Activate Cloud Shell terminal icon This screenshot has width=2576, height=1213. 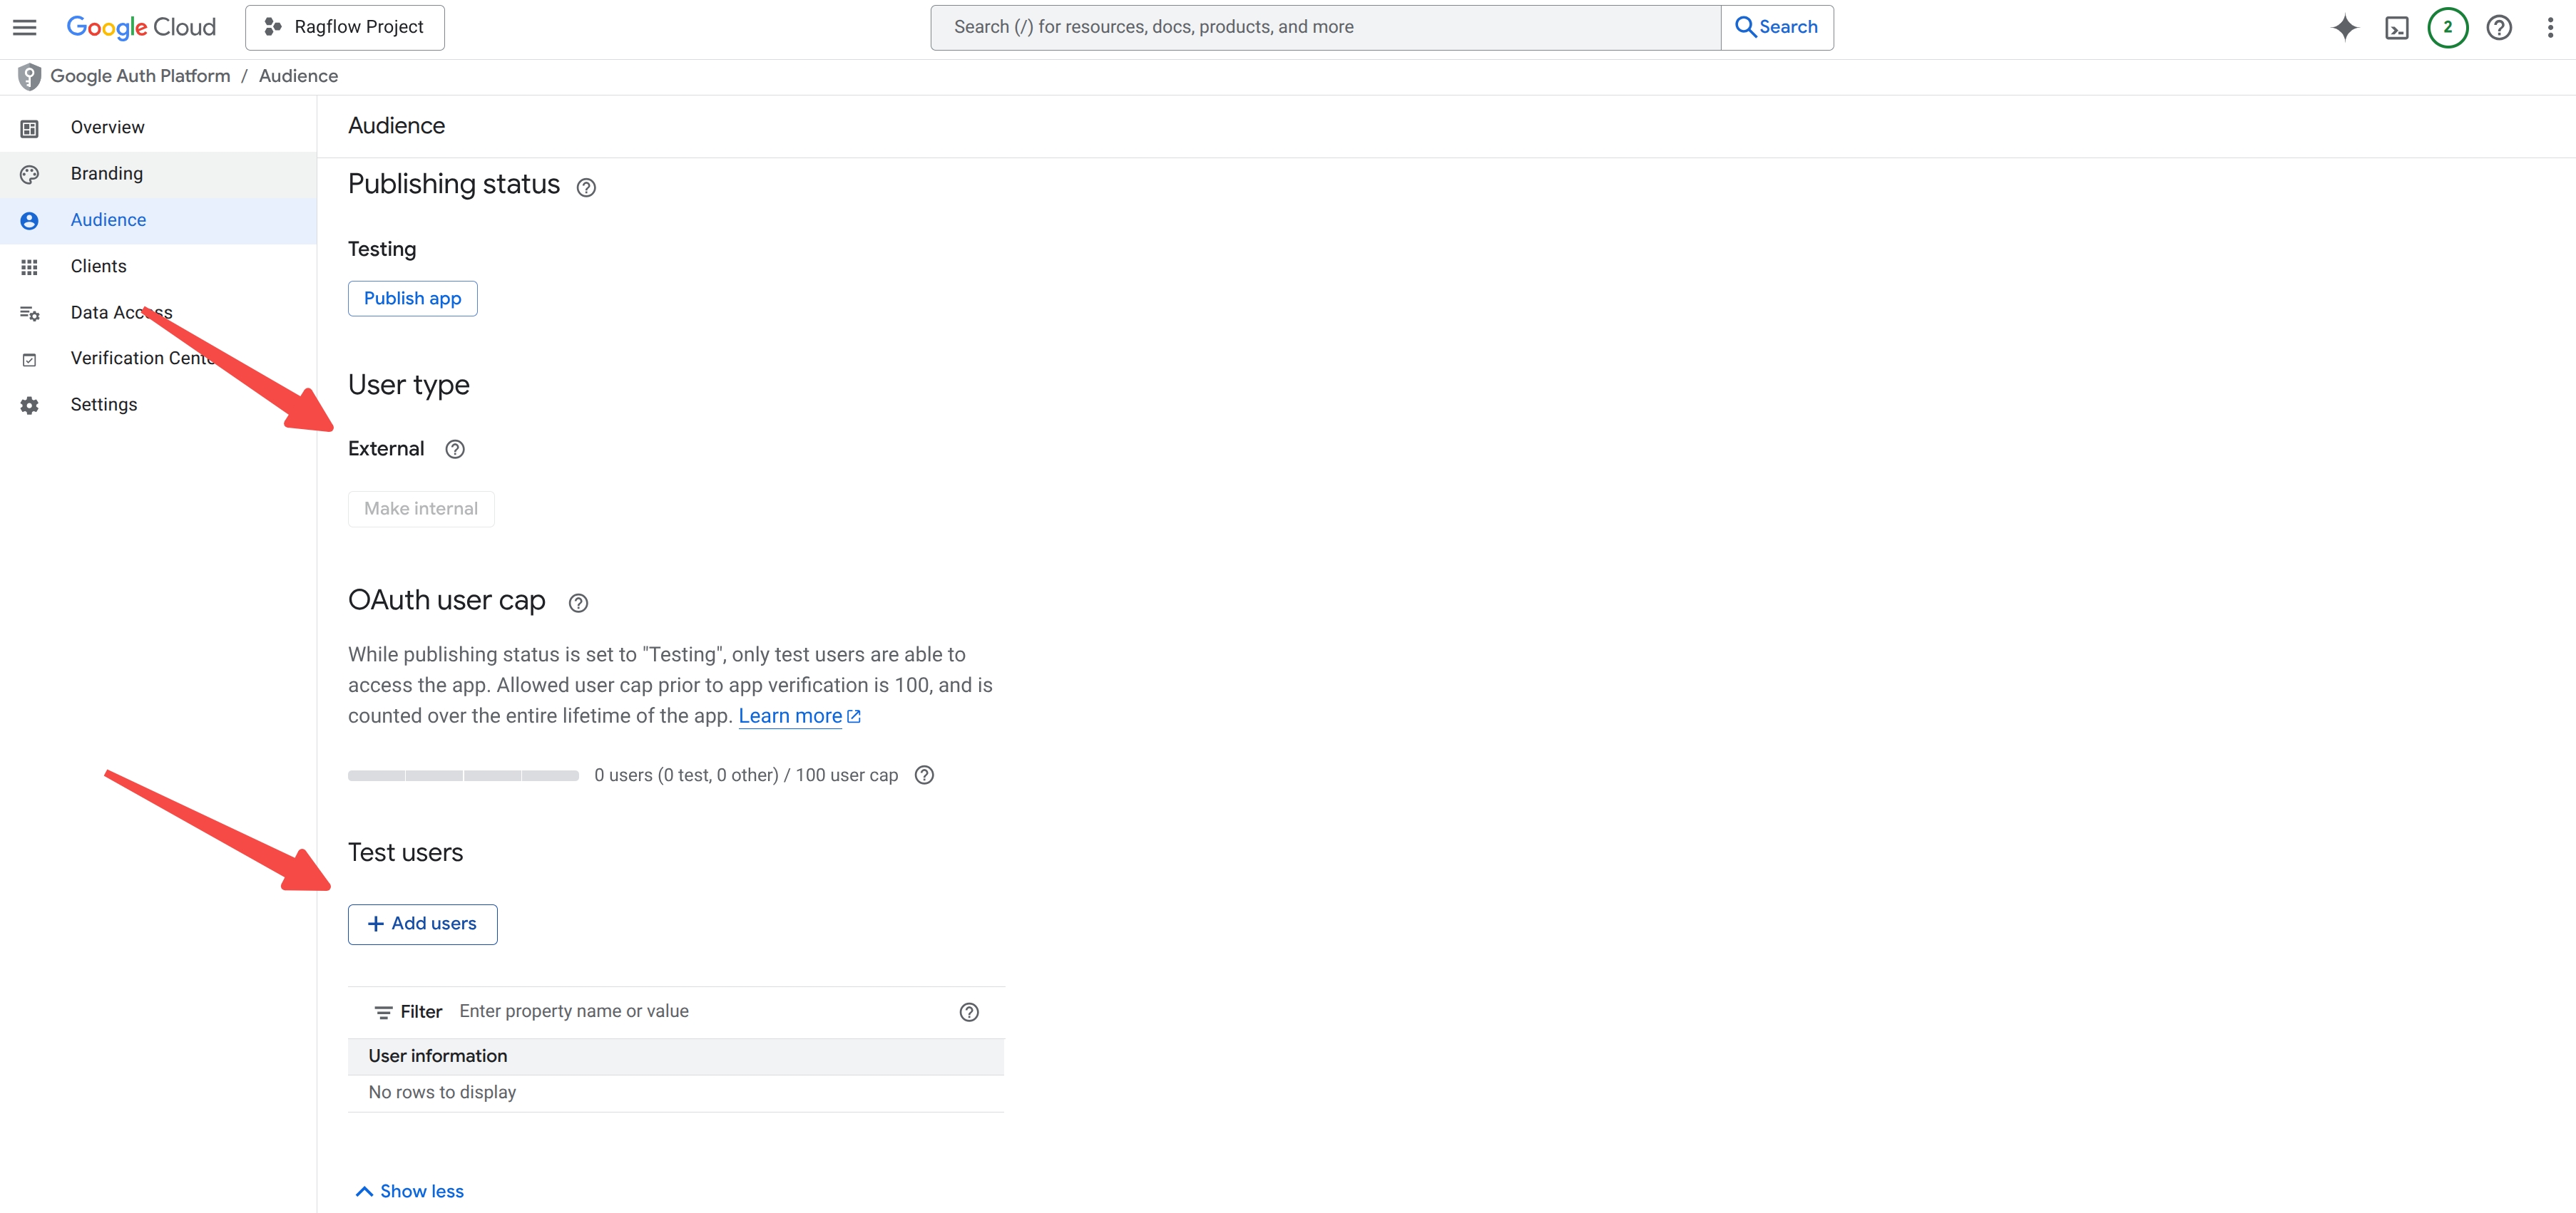coord(2397,27)
